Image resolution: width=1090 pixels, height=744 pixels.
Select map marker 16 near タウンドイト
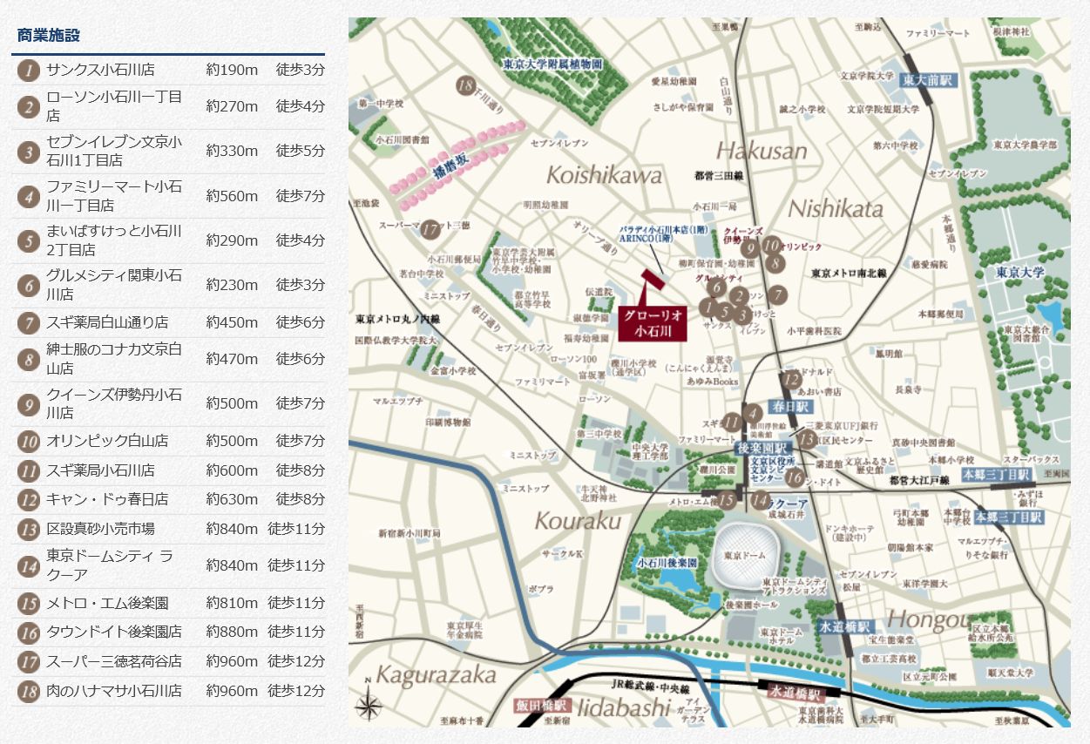(793, 477)
